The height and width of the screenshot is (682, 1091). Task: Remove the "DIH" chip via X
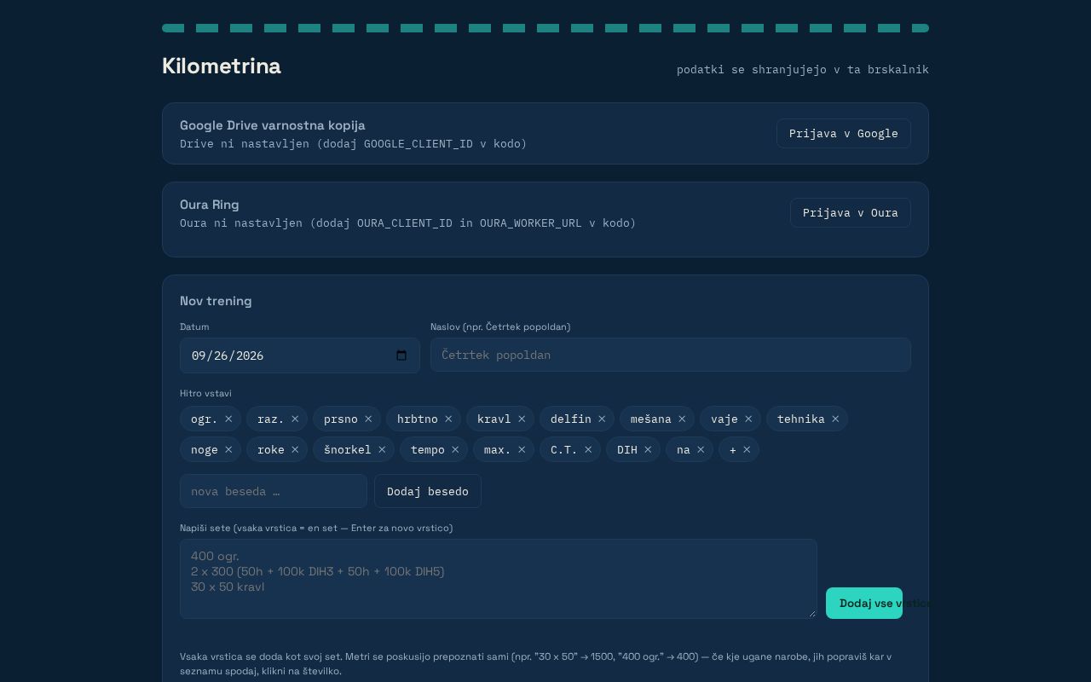point(648,449)
